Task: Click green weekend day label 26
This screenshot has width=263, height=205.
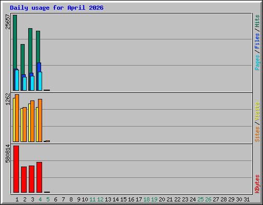Action: tap(208, 199)
